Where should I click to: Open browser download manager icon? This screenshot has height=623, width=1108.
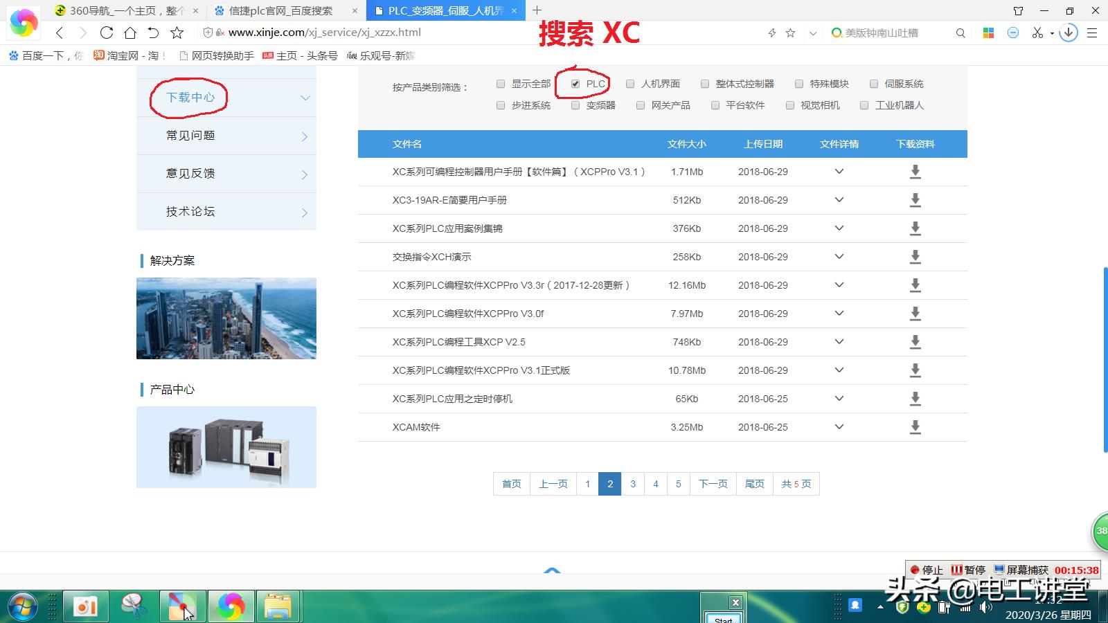pyautogui.click(x=1069, y=33)
